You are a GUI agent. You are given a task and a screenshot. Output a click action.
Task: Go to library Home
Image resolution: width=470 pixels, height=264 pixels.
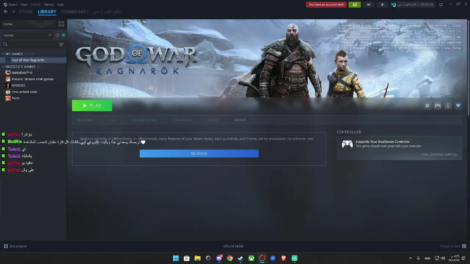point(29,24)
